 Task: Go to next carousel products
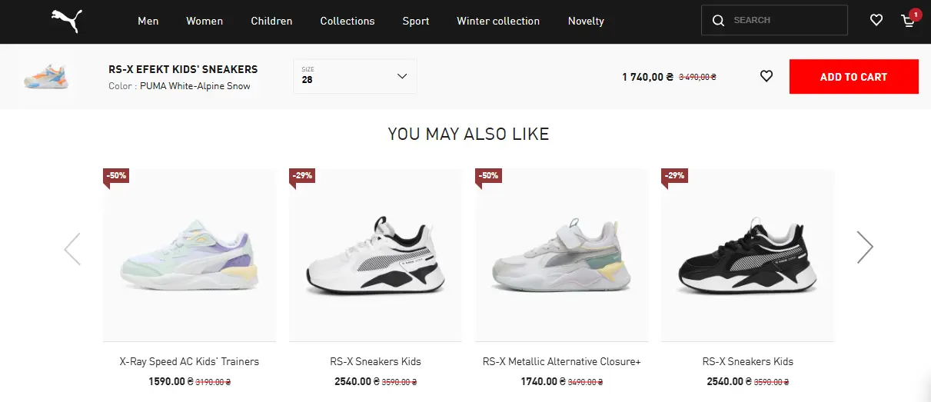tap(865, 248)
